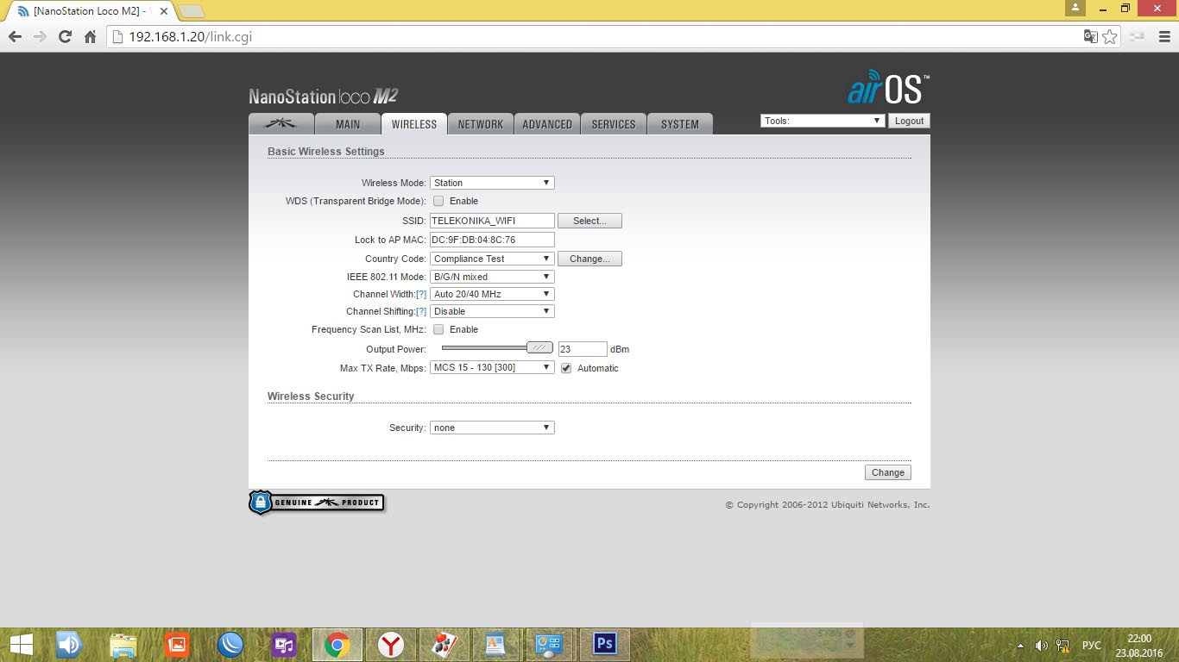This screenshot has width=1179, height=662.
Task: Uncheck the Automatic TX rate checkbox
Action: pyautogui.click(x=566, y=368)
